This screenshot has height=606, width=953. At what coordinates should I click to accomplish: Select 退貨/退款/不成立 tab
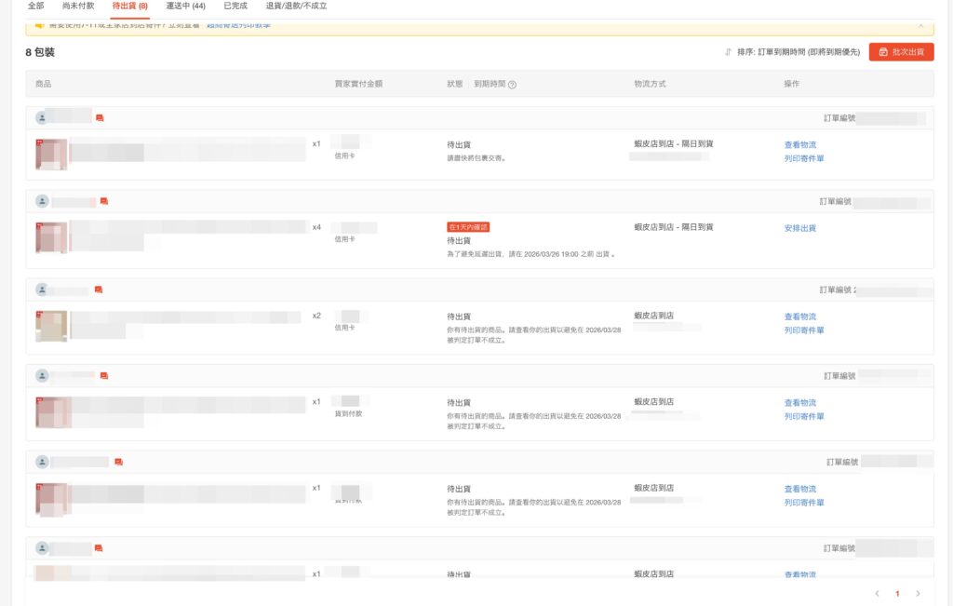tap(296, 6)
